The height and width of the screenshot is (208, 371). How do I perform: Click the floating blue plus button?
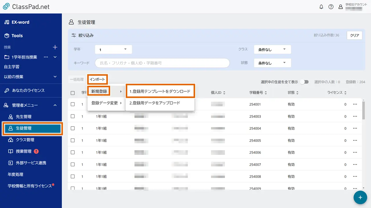[x=360, y=197]
